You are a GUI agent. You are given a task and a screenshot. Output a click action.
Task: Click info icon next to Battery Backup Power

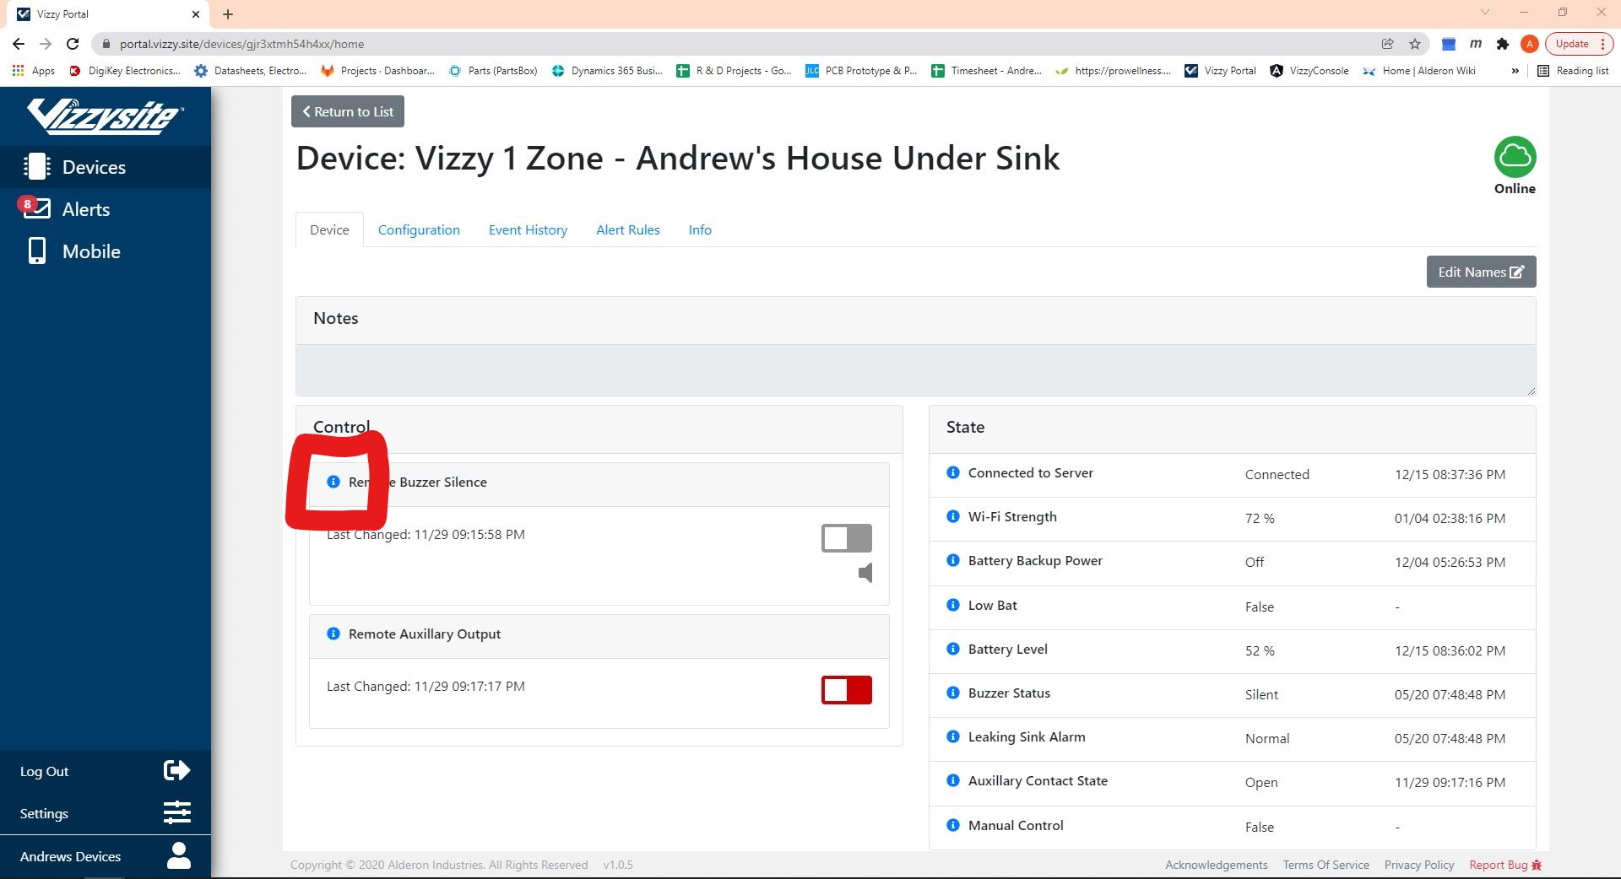(x=953, y=560)
